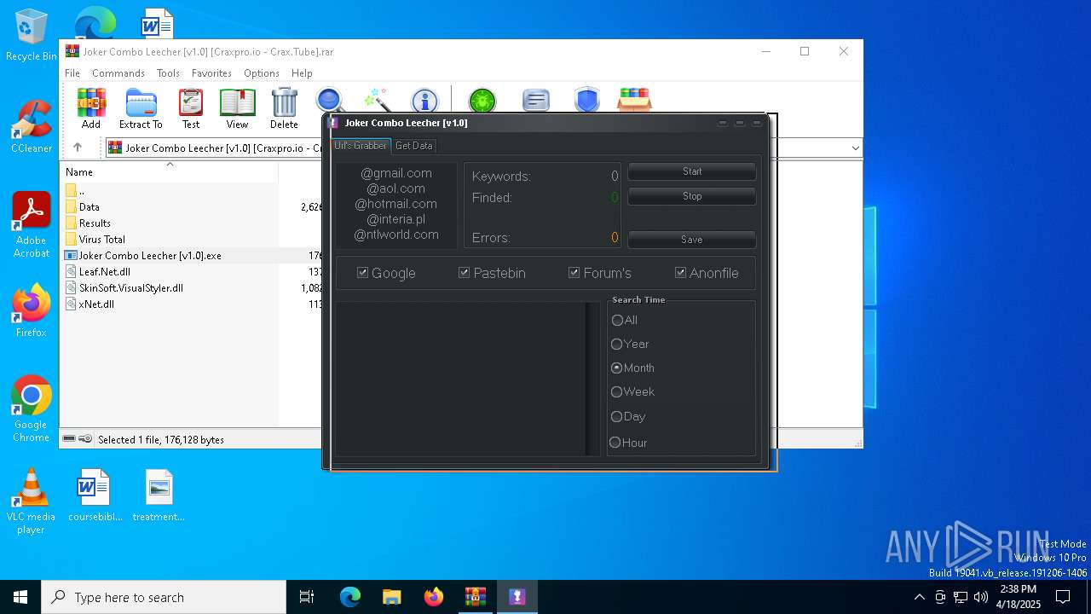Select Leaf.Net.dll in the file list

[104, 272]
